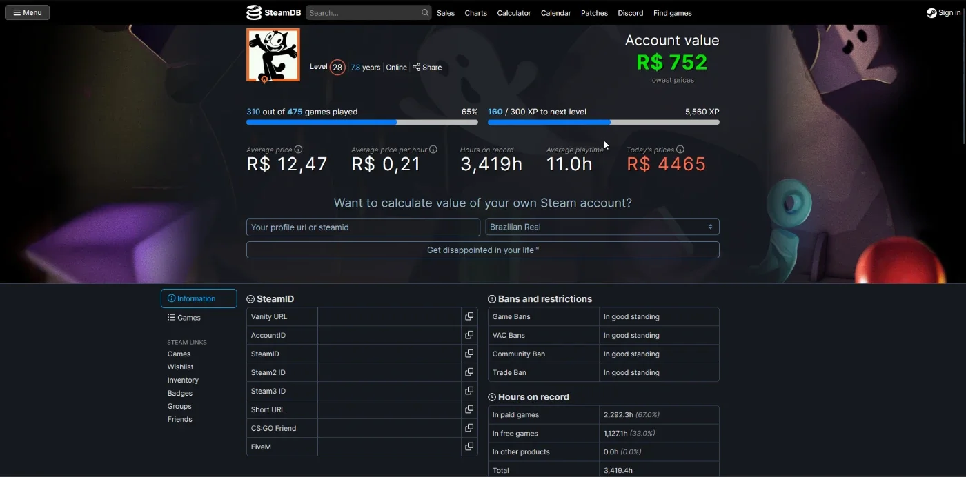Open the Wishlist Steam link
This screenshot has height=477, width=966.
point(180,367)
